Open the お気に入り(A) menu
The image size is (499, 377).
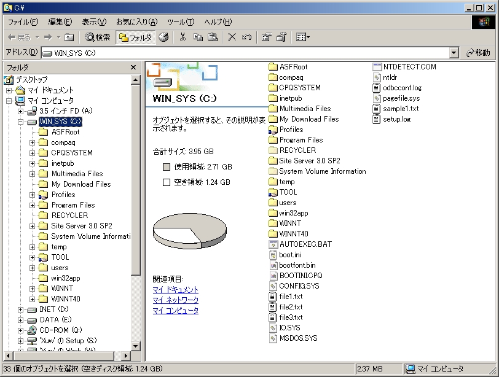click(136, 22)
